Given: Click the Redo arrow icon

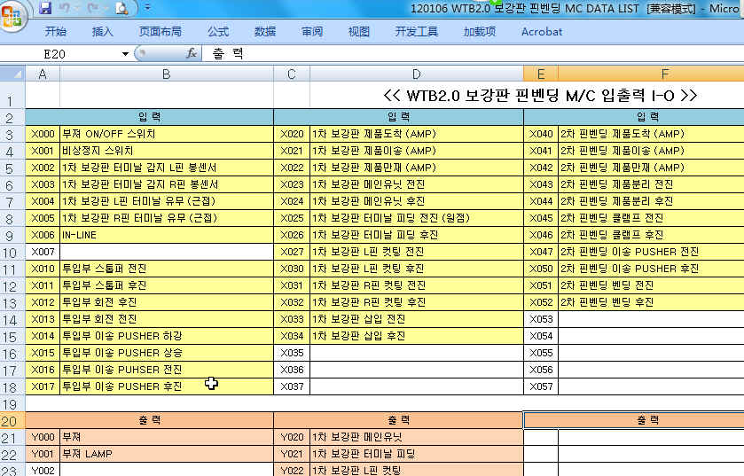Looking at the screenshot, I should (x=93, y=8).
